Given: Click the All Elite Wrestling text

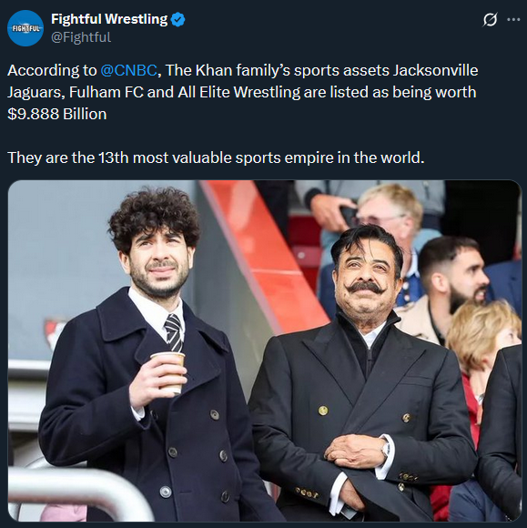Looking at the screenshot, I should [239, 92].
